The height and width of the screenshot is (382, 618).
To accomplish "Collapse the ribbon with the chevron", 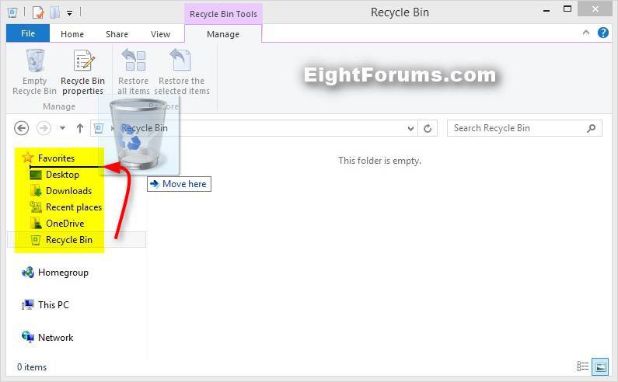I will [x=586, y=33].
